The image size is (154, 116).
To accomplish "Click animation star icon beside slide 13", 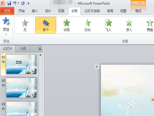I will [x=3, y=108].
